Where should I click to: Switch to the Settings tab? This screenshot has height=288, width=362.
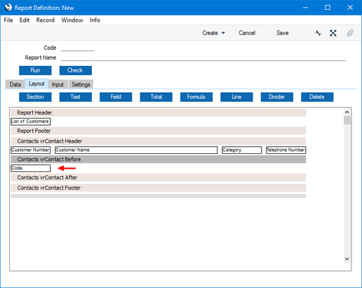(81, 84)
